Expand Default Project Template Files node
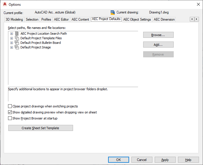 click(x=12, y=38)
